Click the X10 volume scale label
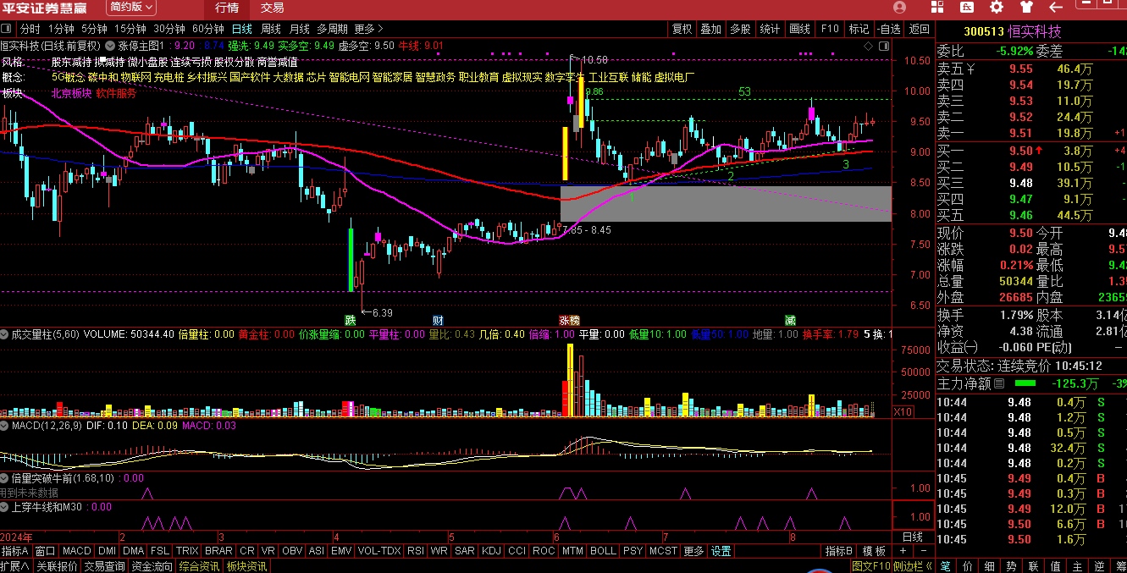1127x573 pixels. [903, 411]
